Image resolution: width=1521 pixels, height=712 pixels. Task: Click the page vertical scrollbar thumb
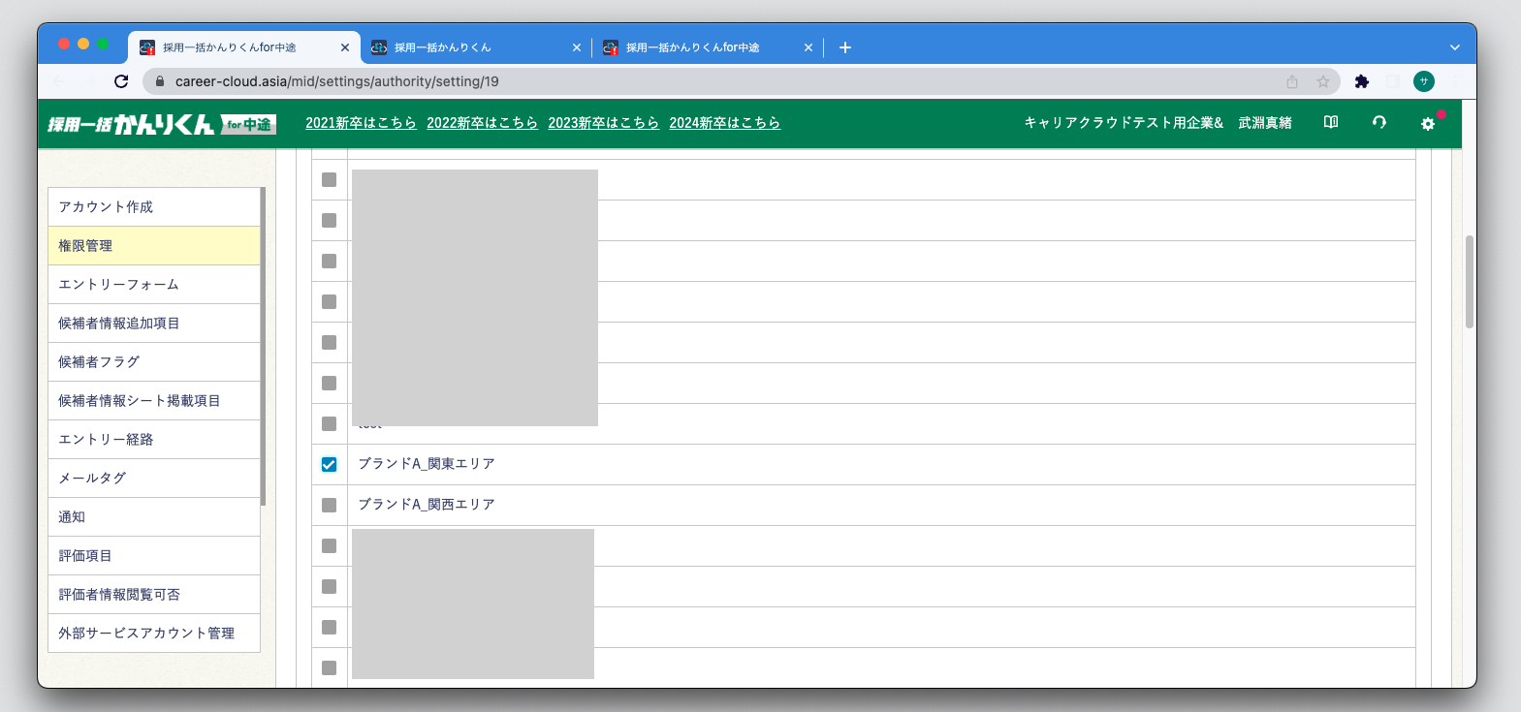pyautogui.click(x=1469, y=281)
